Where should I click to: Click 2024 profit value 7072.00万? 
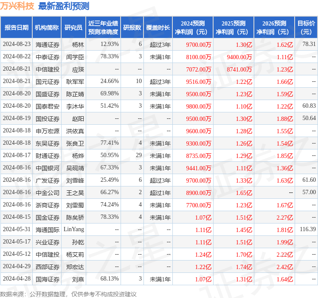tap(199, 69)
